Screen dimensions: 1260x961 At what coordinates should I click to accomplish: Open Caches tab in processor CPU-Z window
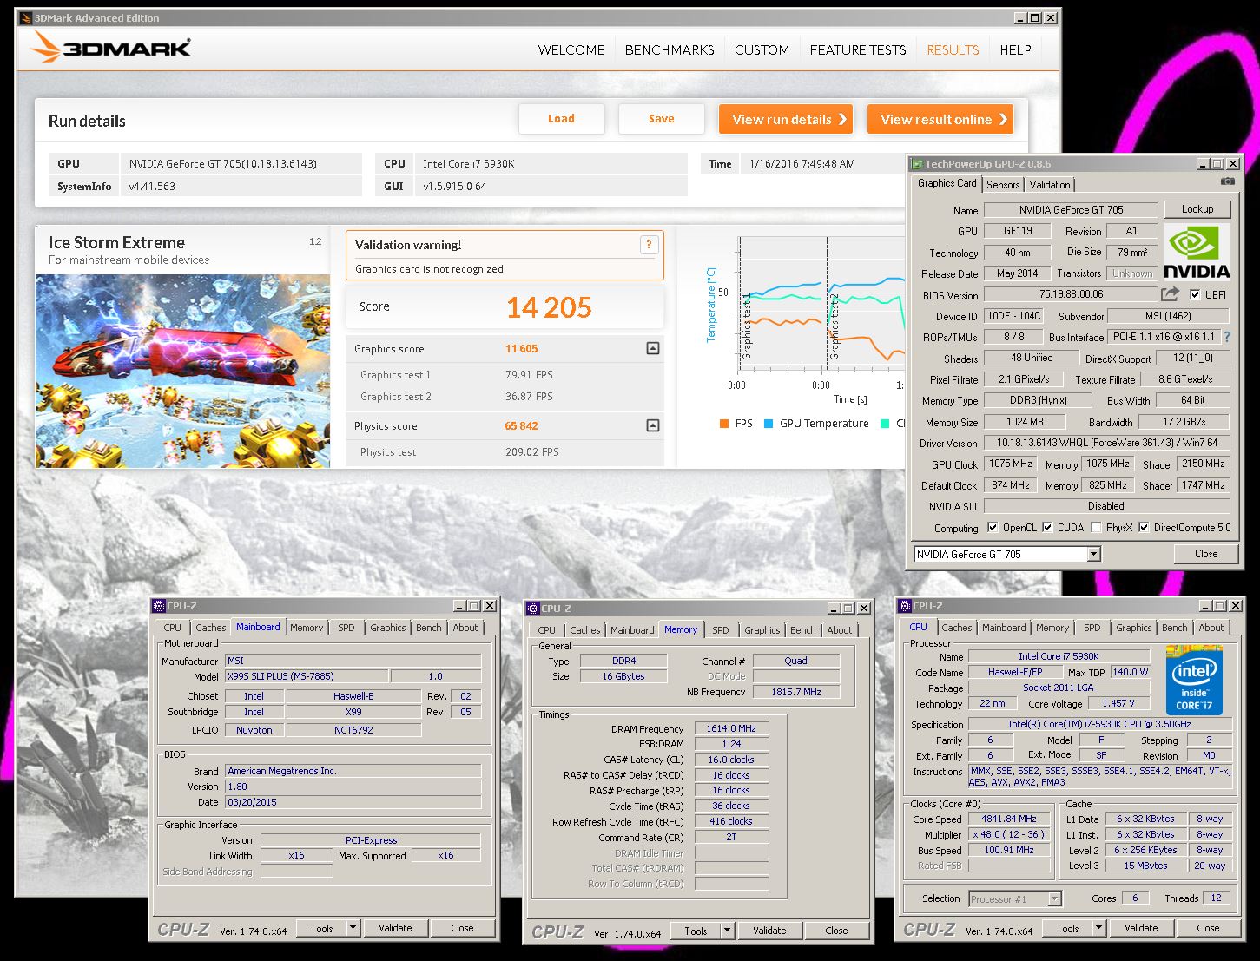pos(957,628)
